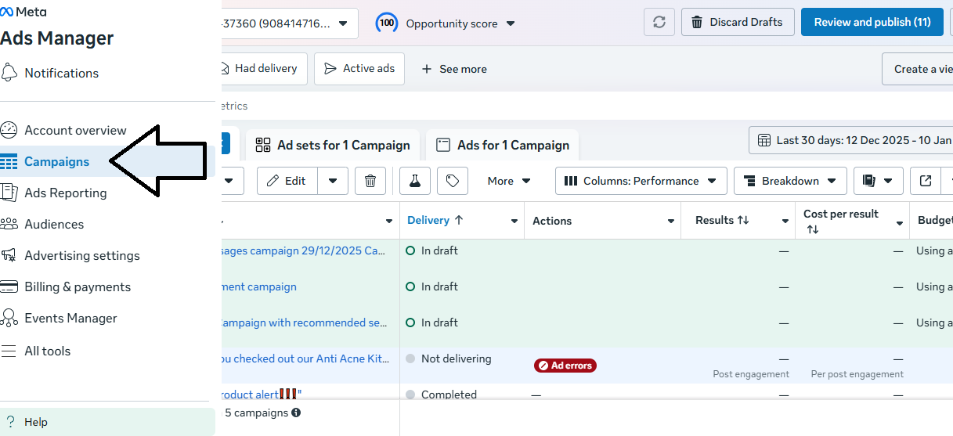Viewport: 953px width, 436px height.
Task: Open the Actions column options arrow
Action: point(672,222)
